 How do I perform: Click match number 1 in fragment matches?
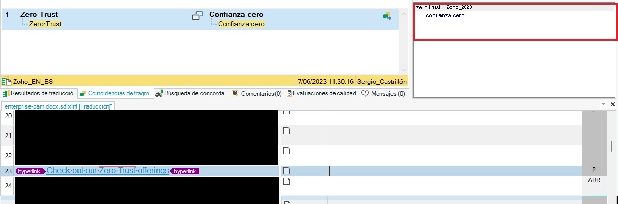[x=7, y=15]
